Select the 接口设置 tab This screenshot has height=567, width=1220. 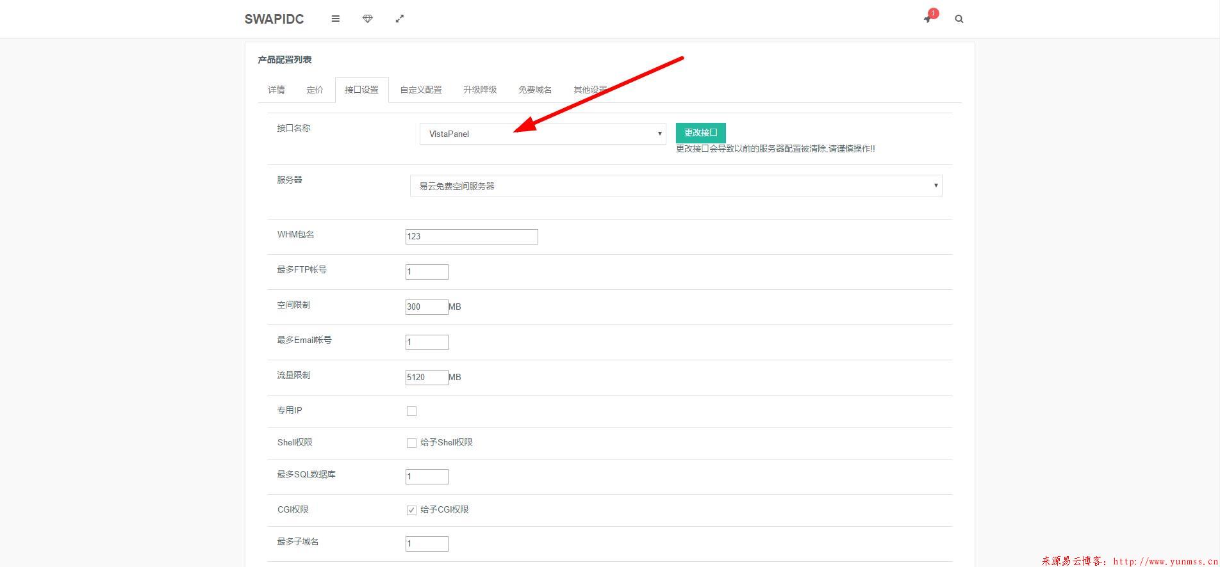click(361, 90)
